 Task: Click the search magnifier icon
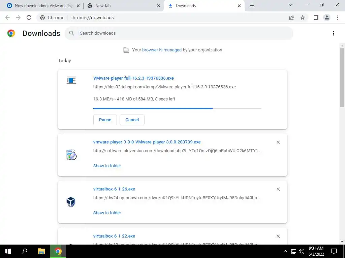tap(71, 33)
